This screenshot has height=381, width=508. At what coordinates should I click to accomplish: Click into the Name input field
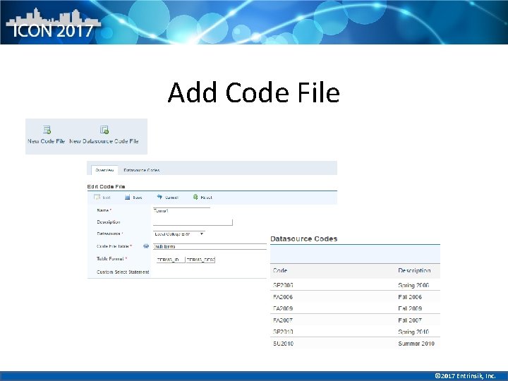pos(181,210)
